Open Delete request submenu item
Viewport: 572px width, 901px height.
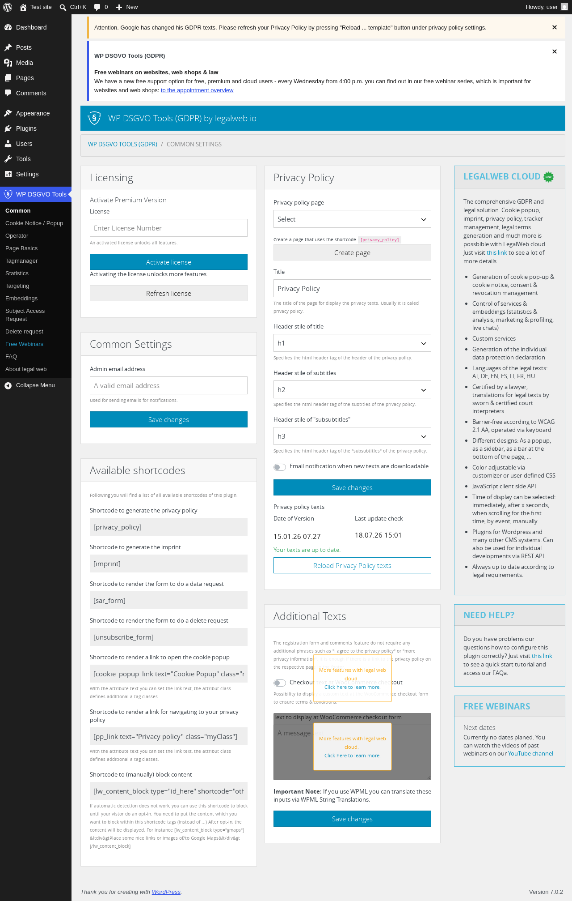24,331
